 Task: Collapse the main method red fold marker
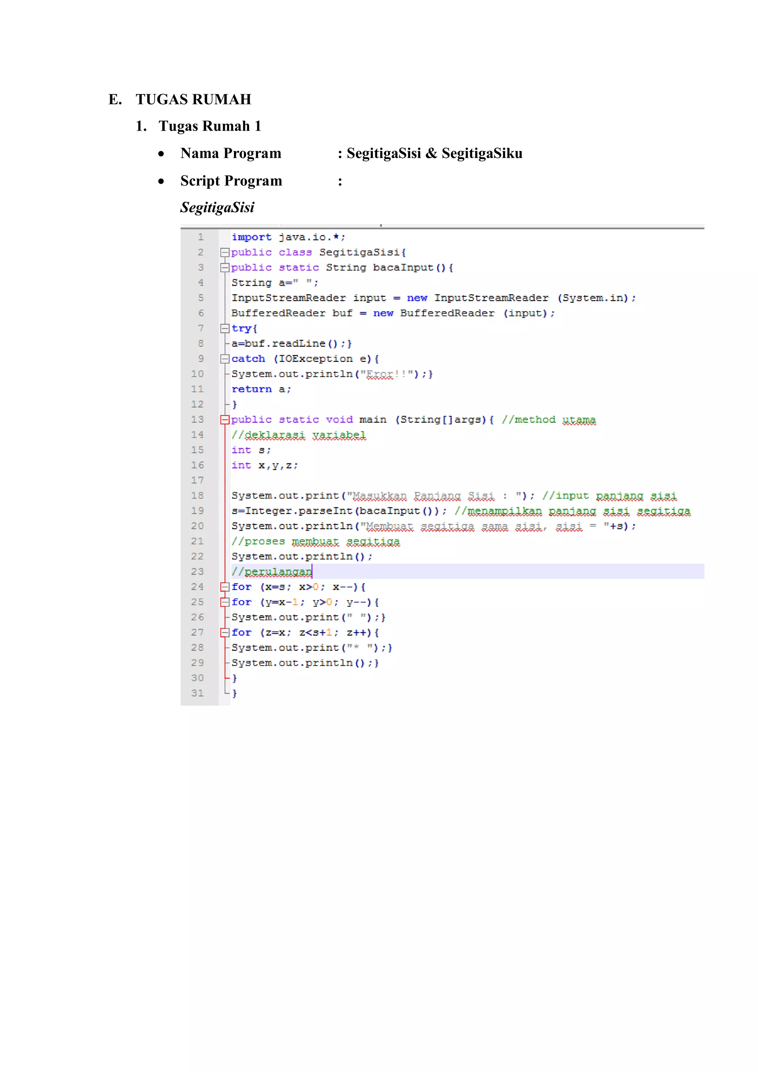(225, 420)
